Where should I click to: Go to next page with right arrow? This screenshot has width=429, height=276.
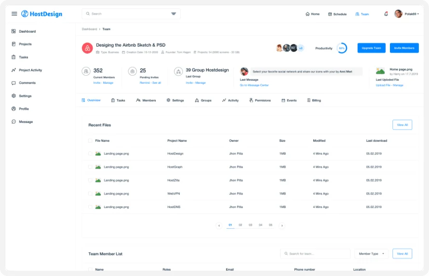[x=282, y=225]
